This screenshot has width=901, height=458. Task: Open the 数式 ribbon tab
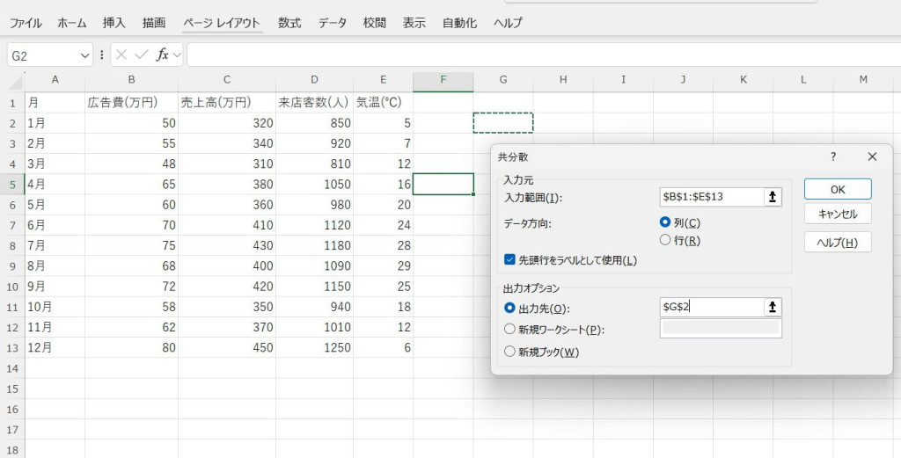tap(289, 23)
